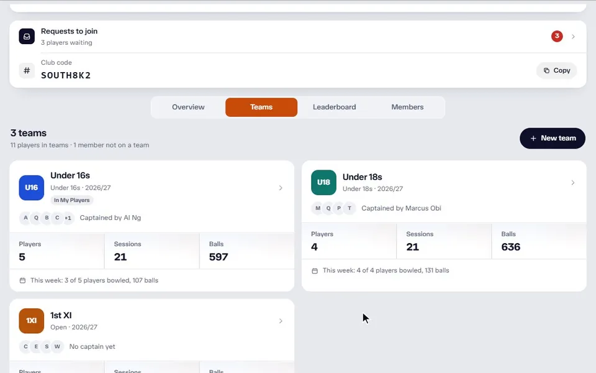Go to the Members tab
Viewport: 596px width, 373px height.
click(407, 108)
